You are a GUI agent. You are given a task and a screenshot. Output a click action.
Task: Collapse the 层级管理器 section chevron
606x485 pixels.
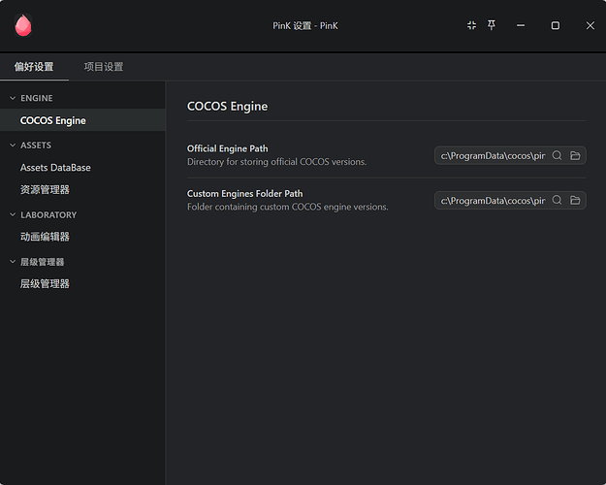[x=13, y=262]
